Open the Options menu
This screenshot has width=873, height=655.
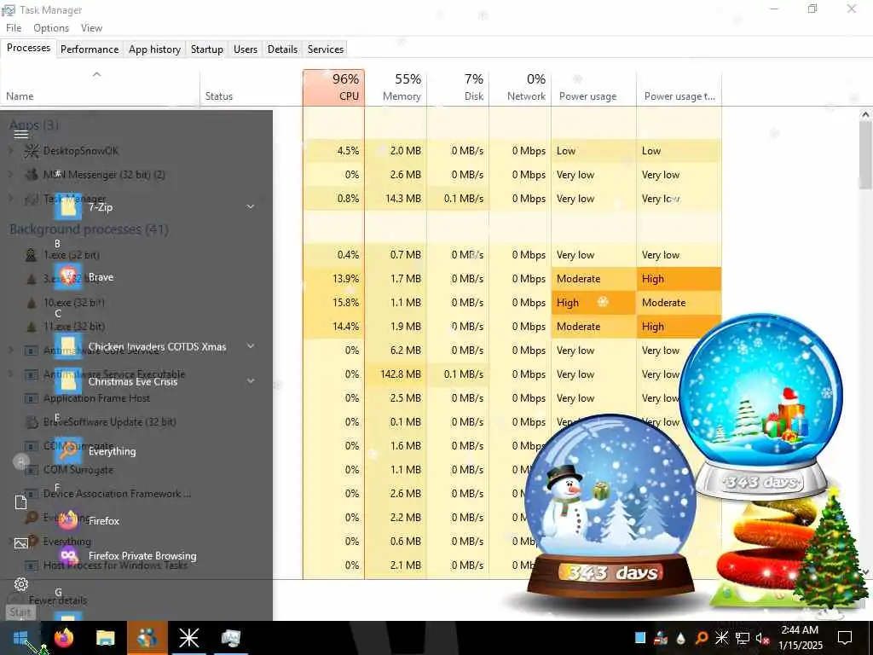(50, 28)
